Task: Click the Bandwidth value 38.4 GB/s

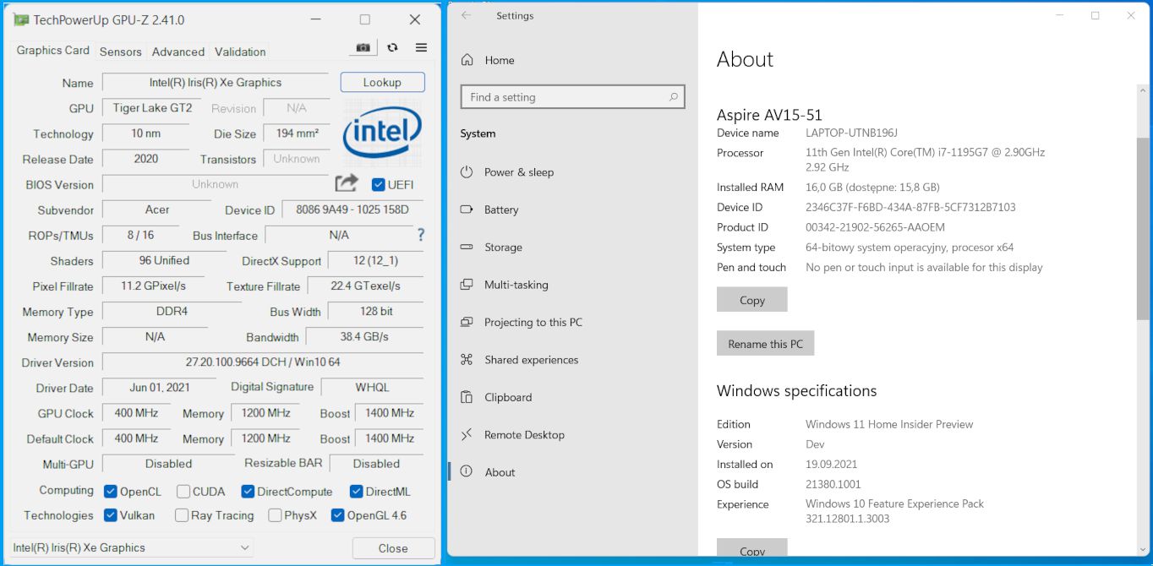Action: click(364, 336)
